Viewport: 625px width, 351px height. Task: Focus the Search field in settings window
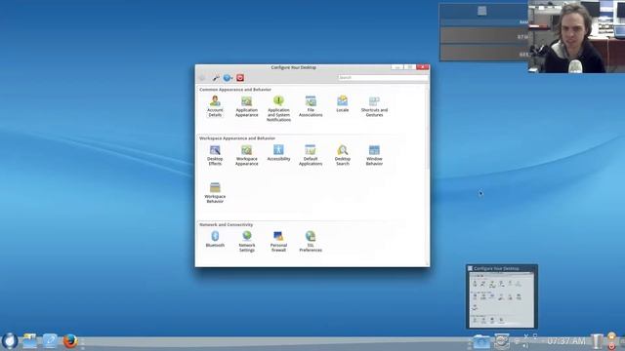pyautogui.click(x=382, y=78)
